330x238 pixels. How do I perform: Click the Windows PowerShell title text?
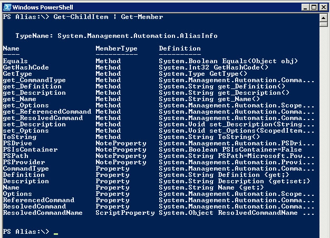pos(43,7)
